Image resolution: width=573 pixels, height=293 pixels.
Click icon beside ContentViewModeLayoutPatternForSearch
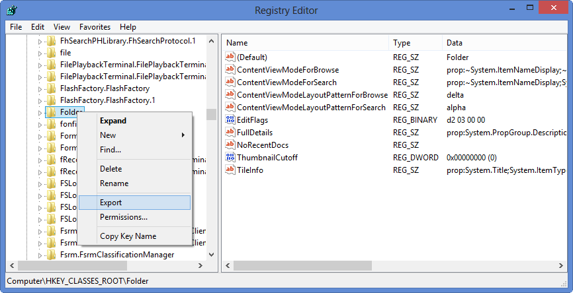pyautogui.click(x=230, y=107)
